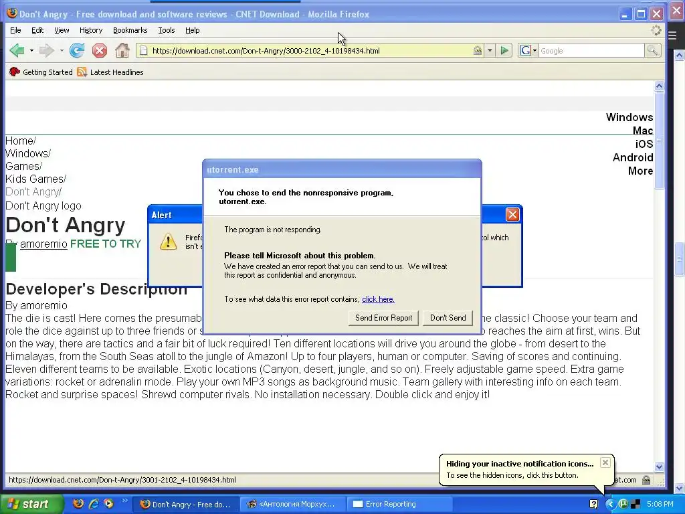Click the page identity icon in address bar
685x514 pixels.
coord(143,51)
